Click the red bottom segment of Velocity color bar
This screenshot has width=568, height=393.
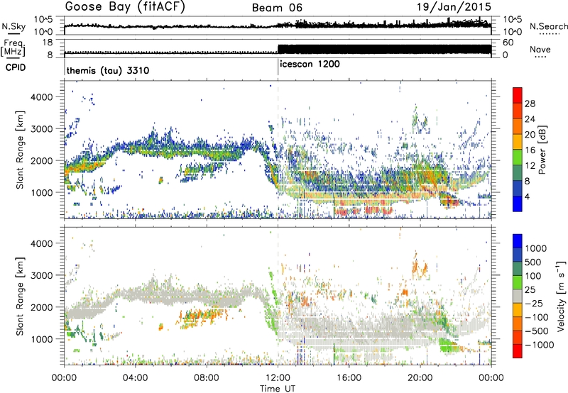coord(518,351)
